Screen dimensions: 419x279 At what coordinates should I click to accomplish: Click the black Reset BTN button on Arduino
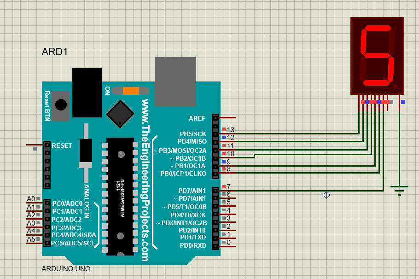coord(61,105)
